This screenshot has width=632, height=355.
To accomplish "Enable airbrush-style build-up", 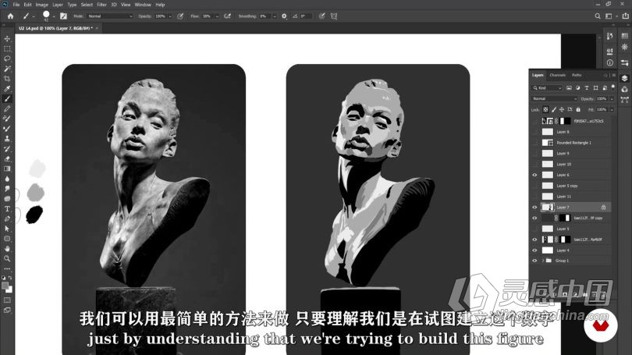I will pos(227,16).
